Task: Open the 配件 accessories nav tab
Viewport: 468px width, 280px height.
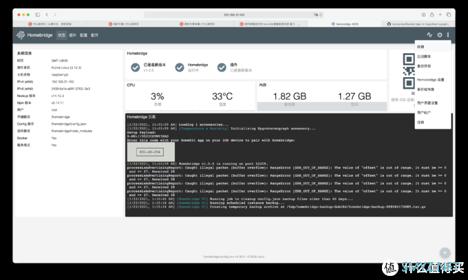Action: [x=94, y=35]
